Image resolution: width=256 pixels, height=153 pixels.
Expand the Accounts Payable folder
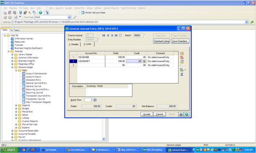point(12,134)
